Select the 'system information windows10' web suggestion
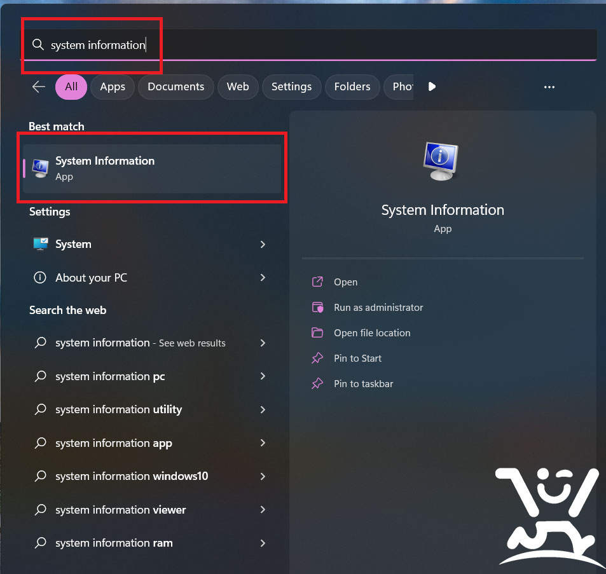The height and width of the screenshot is (574, 606). (152, 476)
